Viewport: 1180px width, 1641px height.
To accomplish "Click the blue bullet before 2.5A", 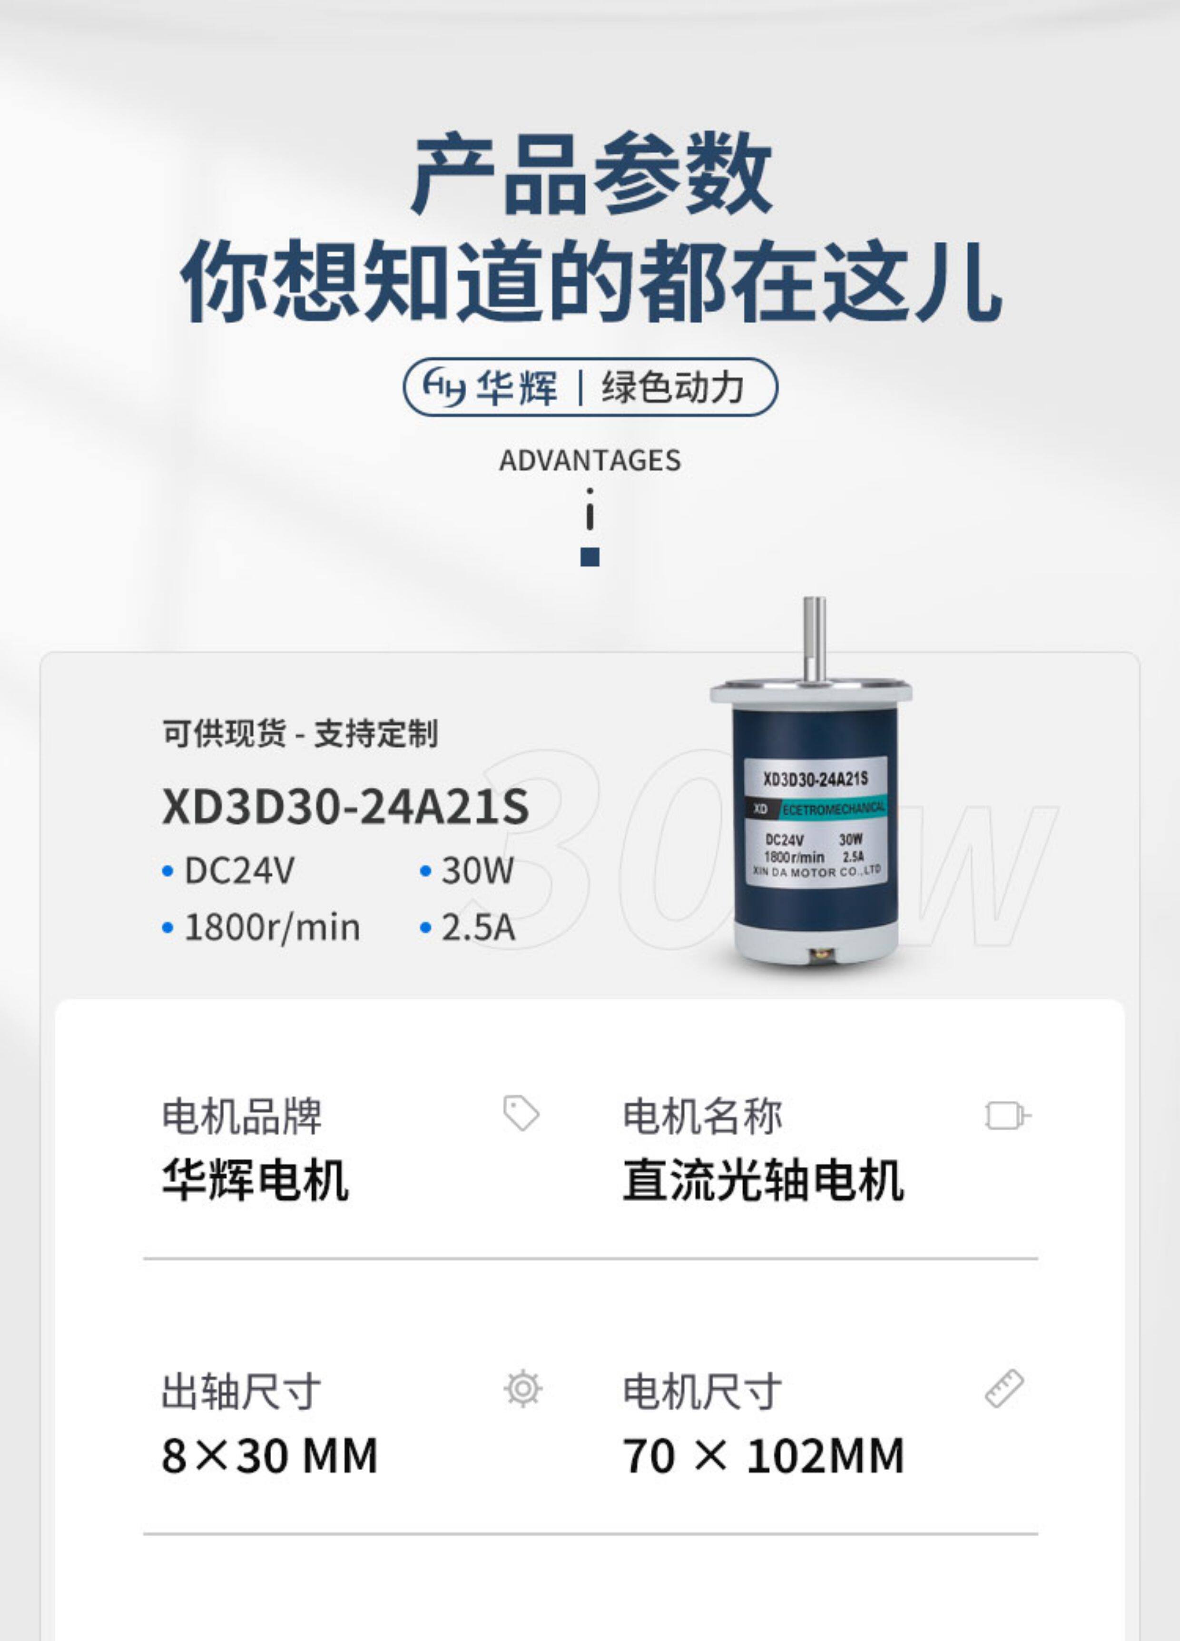I will pyautogui.click(x=425, y=928).
